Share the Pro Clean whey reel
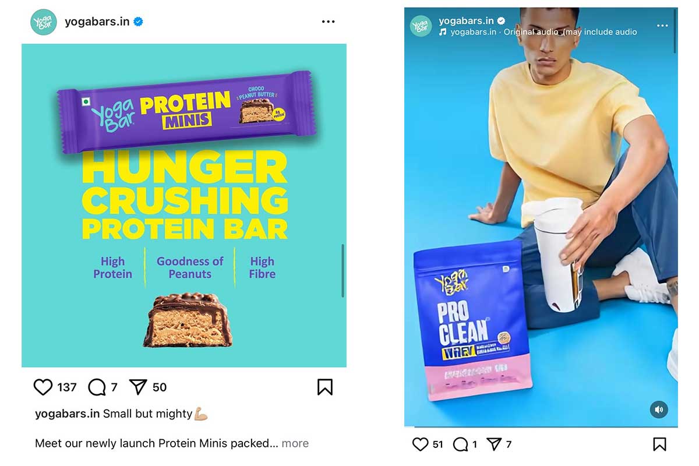The width and height of the screenshot is (699, 466). click(494, 444)
